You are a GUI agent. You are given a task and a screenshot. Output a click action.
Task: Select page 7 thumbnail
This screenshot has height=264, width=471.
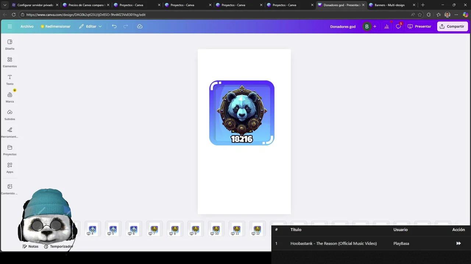[154, 230]
